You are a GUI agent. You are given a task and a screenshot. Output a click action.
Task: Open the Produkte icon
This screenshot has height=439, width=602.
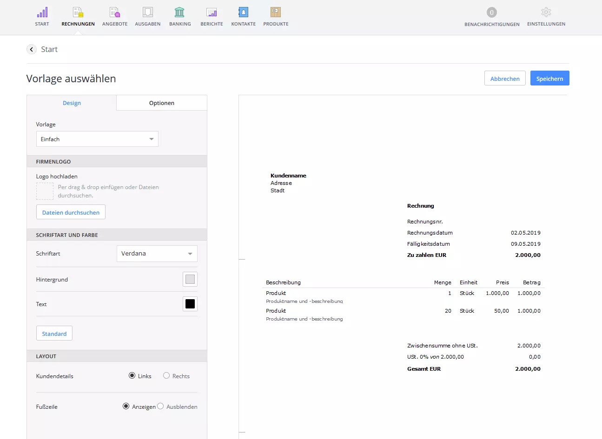(276, 13)
